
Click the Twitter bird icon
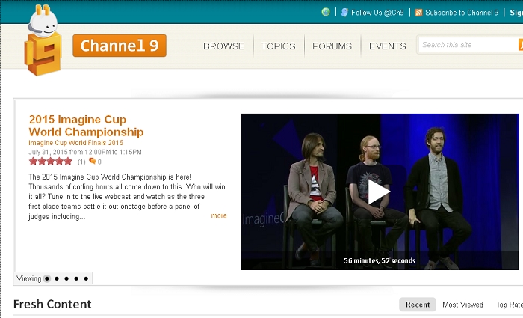(x=344, y=13)
